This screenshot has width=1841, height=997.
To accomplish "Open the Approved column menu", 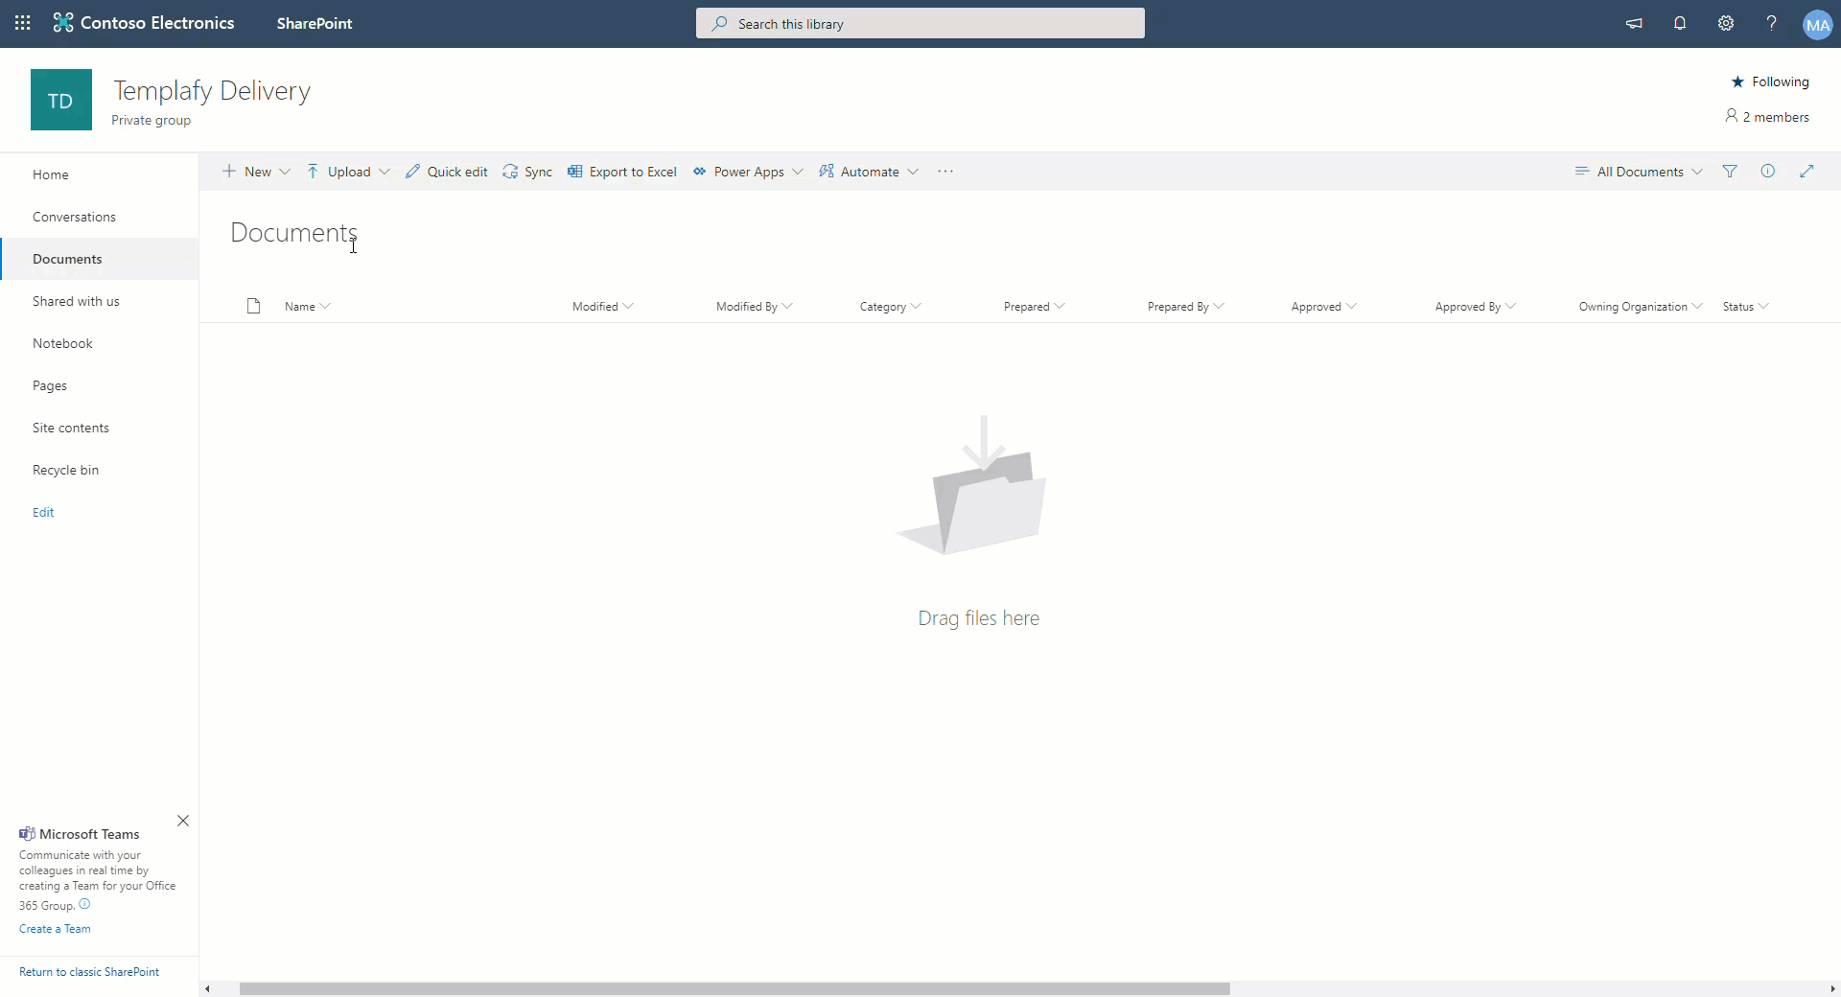I will (1323, 307).
